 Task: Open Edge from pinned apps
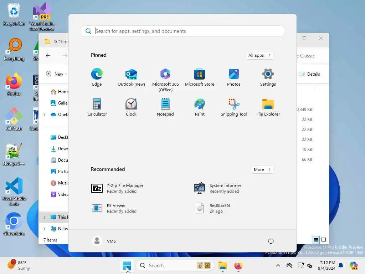coord(97,77)
